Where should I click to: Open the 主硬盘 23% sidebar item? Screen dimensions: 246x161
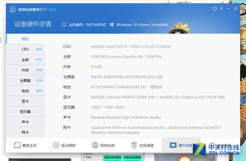[25, 80]
